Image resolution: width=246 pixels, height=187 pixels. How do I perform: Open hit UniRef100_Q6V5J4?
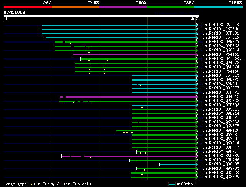pyautogui.click(x=221, y=143)
